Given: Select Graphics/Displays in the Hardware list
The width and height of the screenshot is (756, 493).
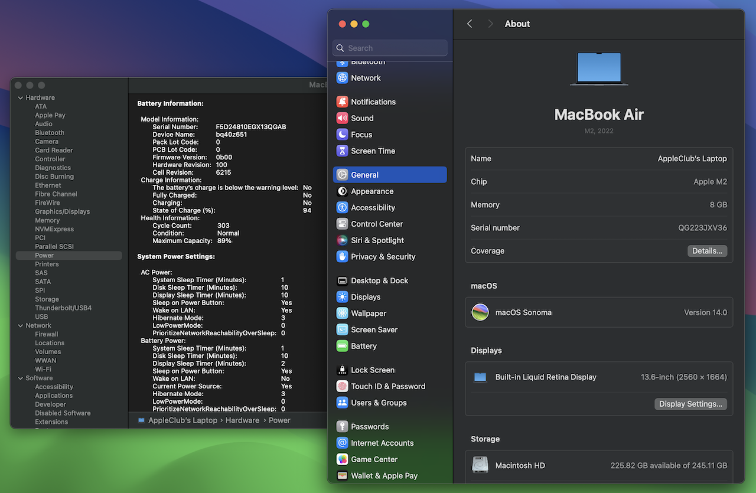Looking at the screenshot, I should tap(62, 211).
